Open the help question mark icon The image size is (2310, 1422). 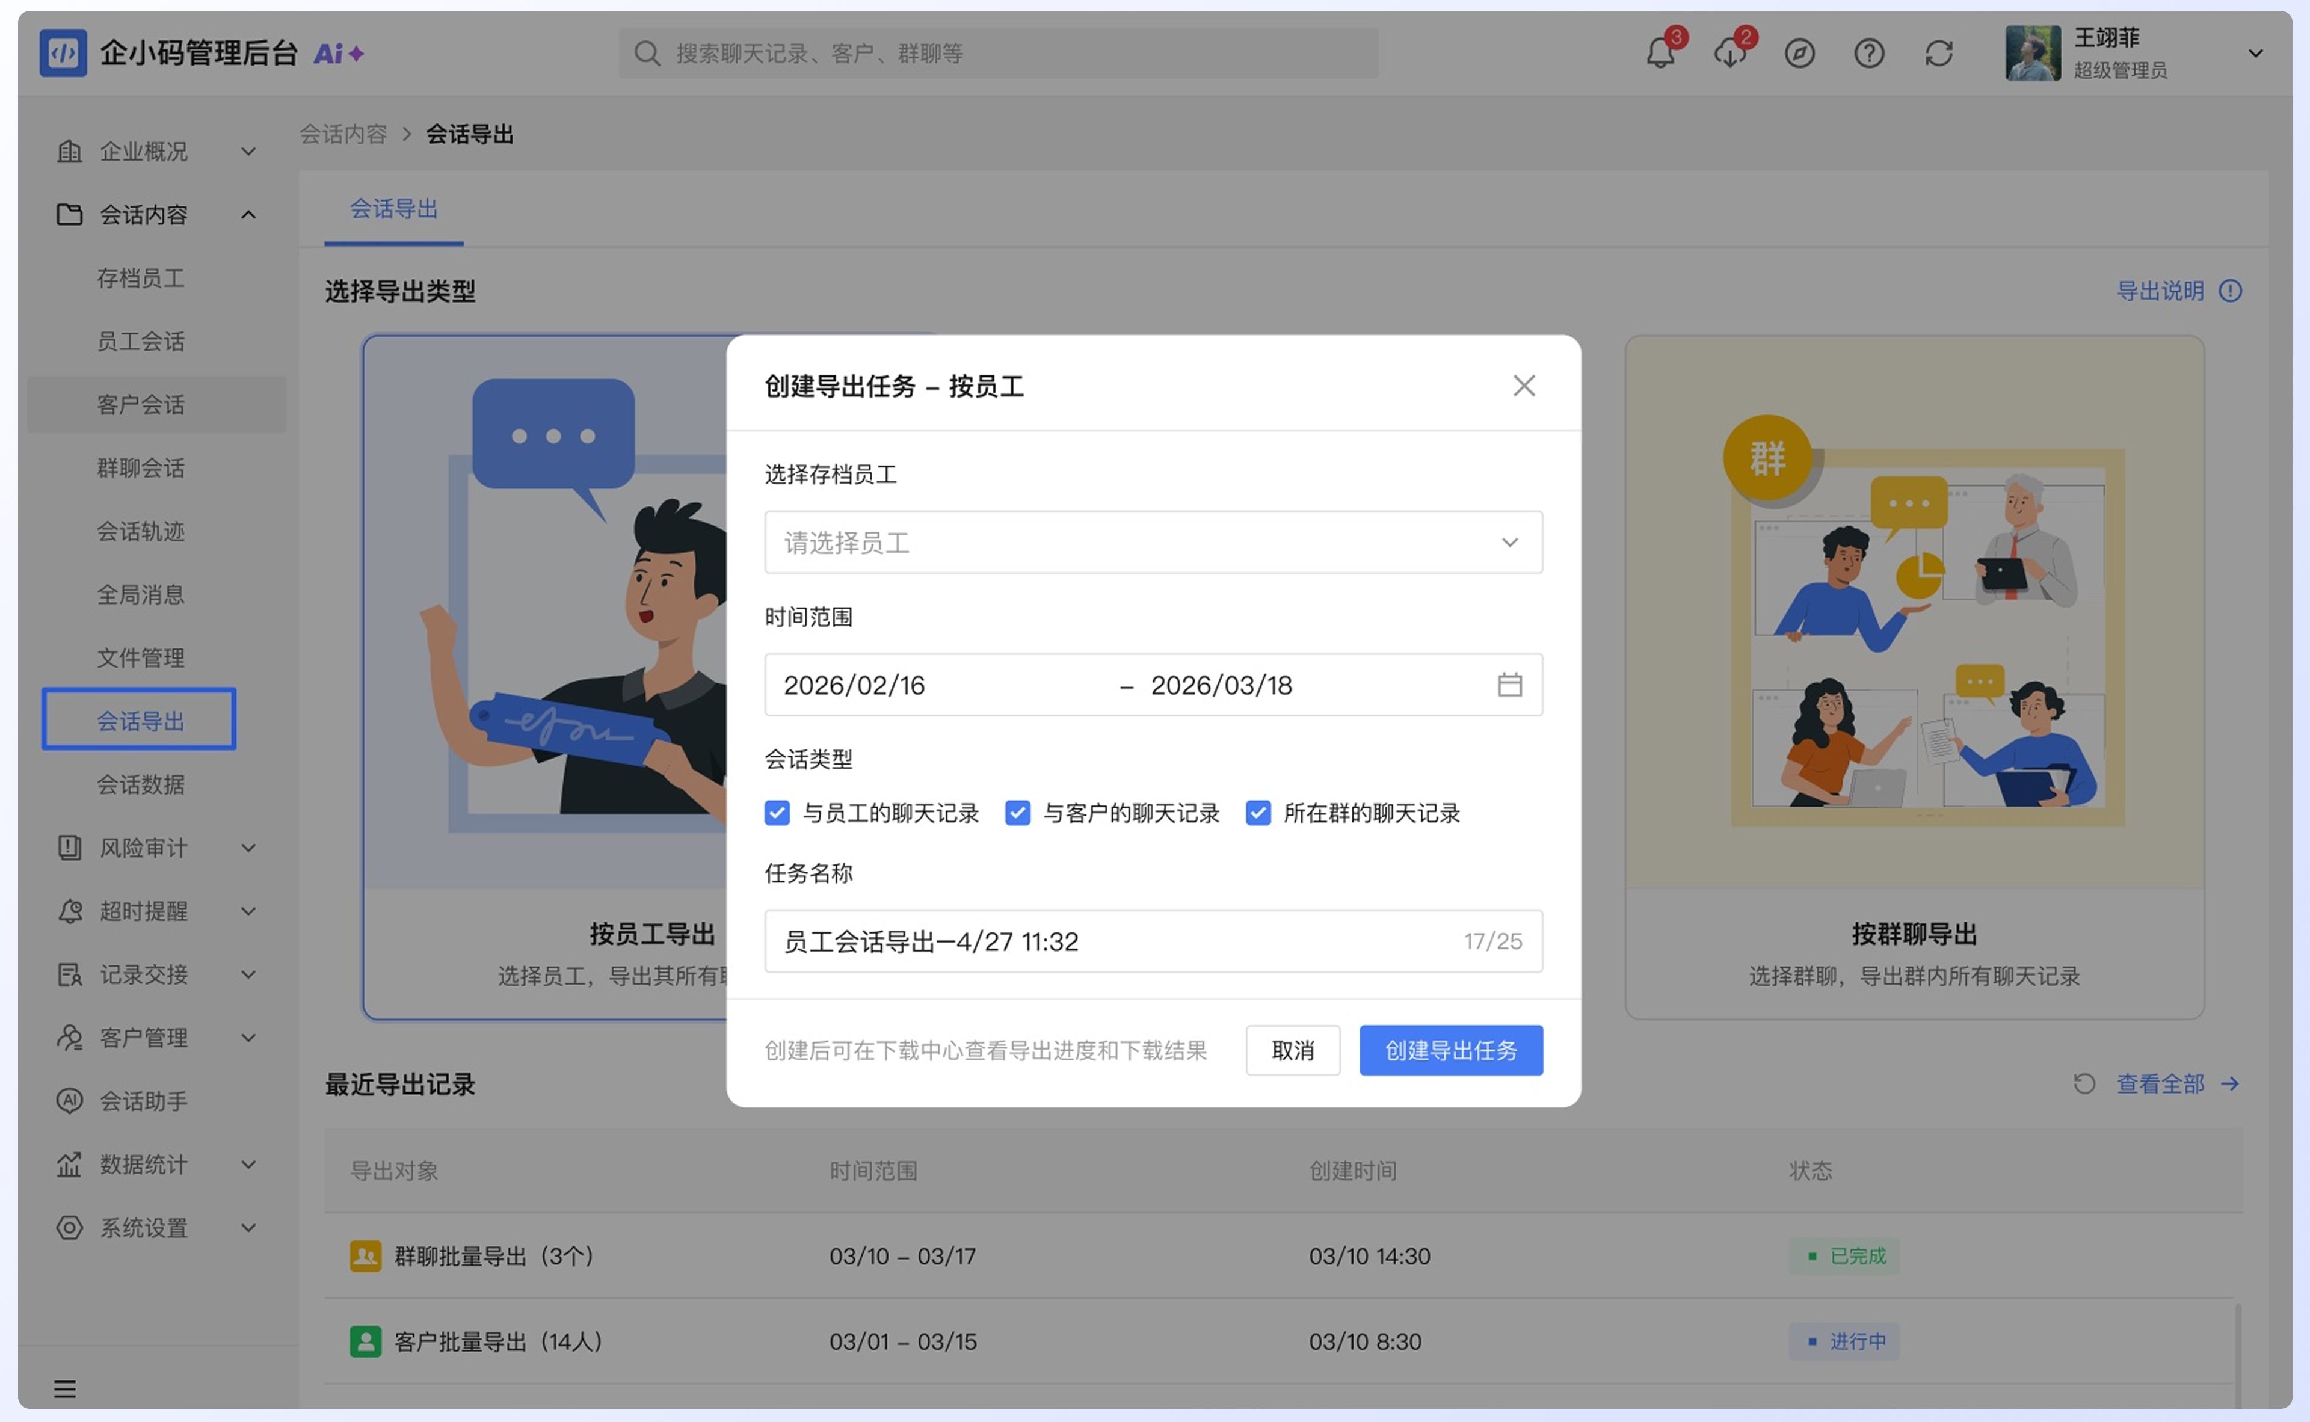pyautogui.click(x=1869, y=54)
